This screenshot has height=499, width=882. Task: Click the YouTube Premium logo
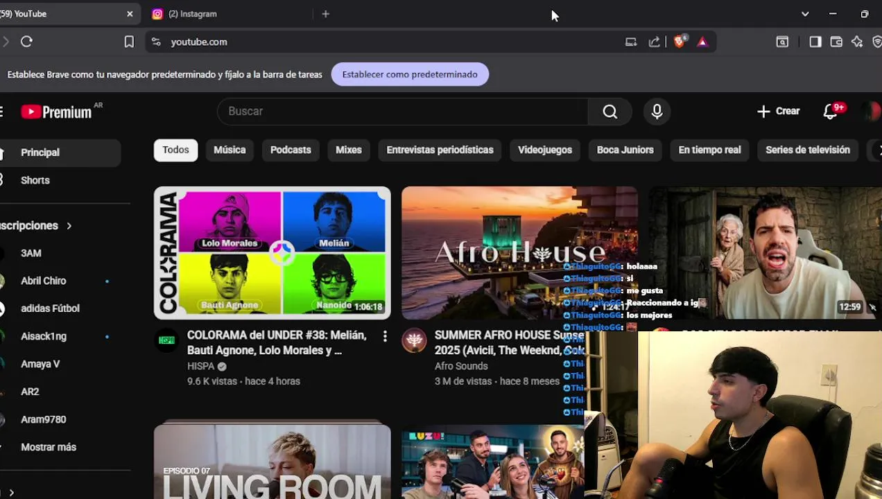(x=57, y=112)
